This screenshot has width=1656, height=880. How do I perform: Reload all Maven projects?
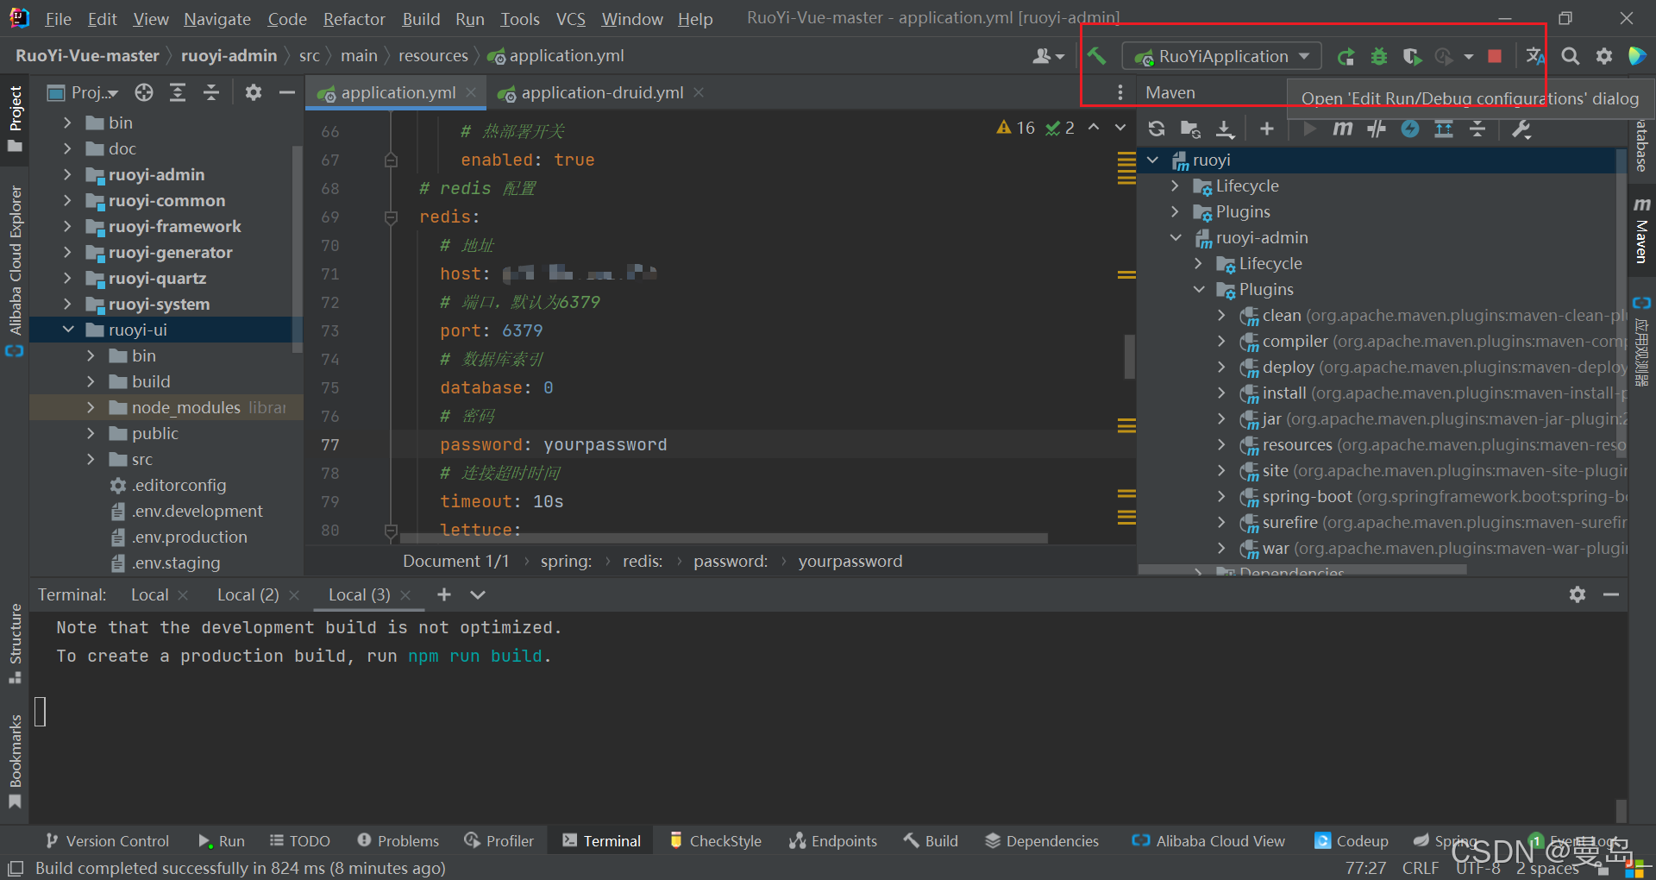1157,129
